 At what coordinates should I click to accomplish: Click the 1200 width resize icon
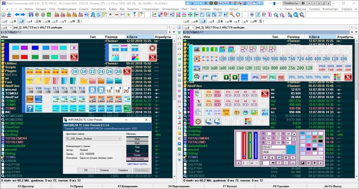(x=223, y=59)
